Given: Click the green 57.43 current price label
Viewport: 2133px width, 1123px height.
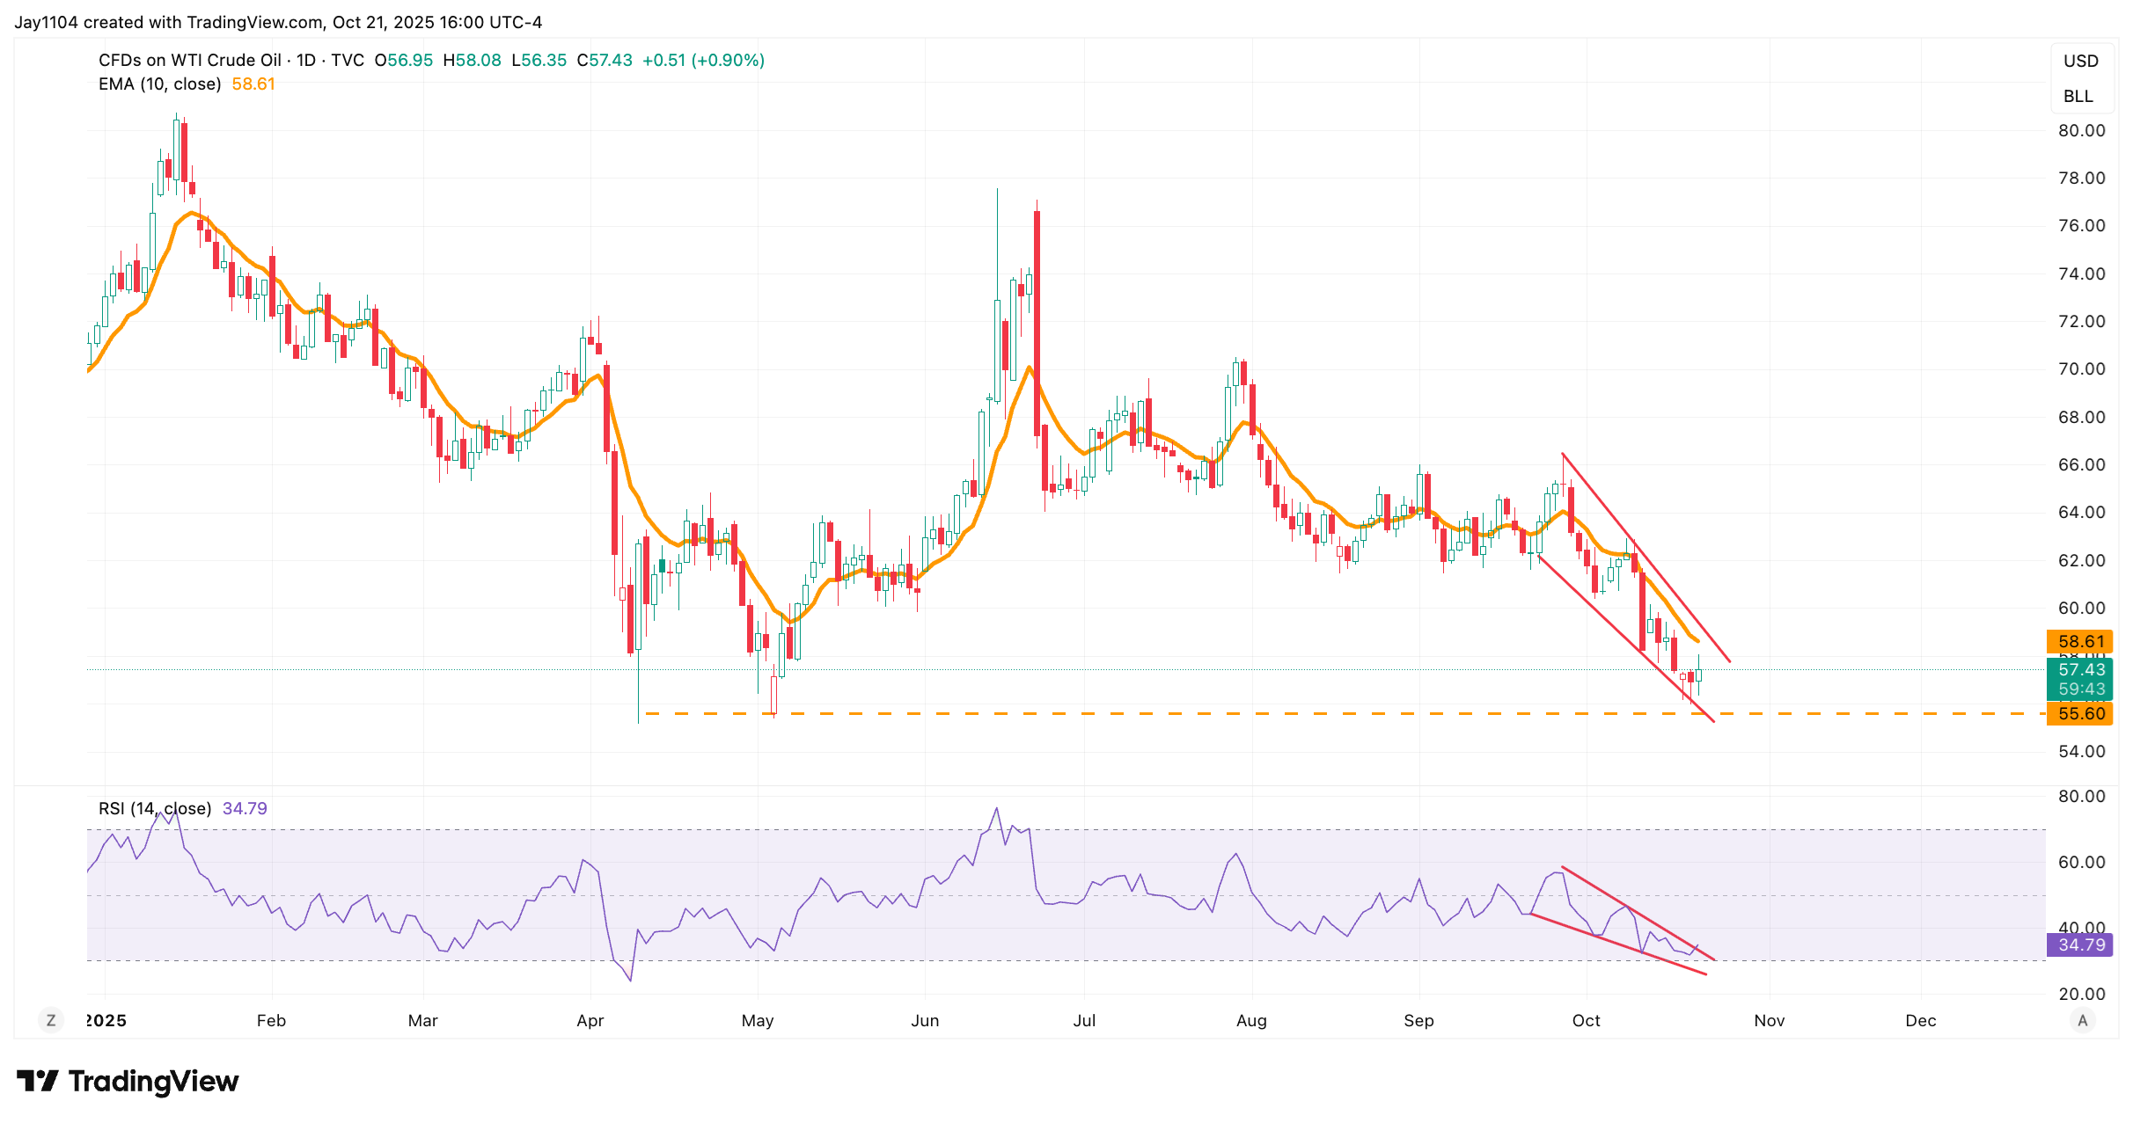Looking at the screenshot, I should [2081, 669].
